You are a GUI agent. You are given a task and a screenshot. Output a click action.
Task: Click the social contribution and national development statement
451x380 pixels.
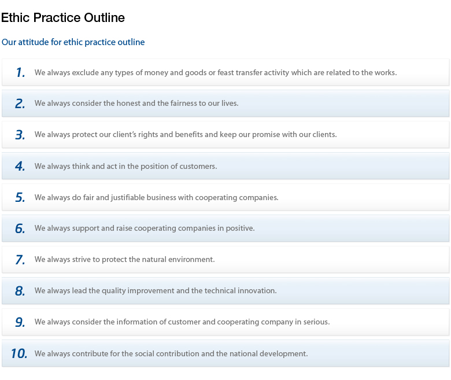[x=171, y=353]
